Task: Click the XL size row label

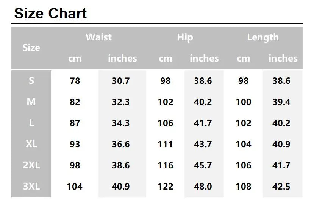Action: click(31, 144)
